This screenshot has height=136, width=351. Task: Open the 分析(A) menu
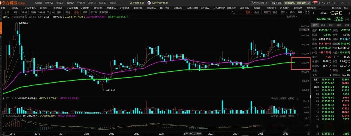coord(81,3)
